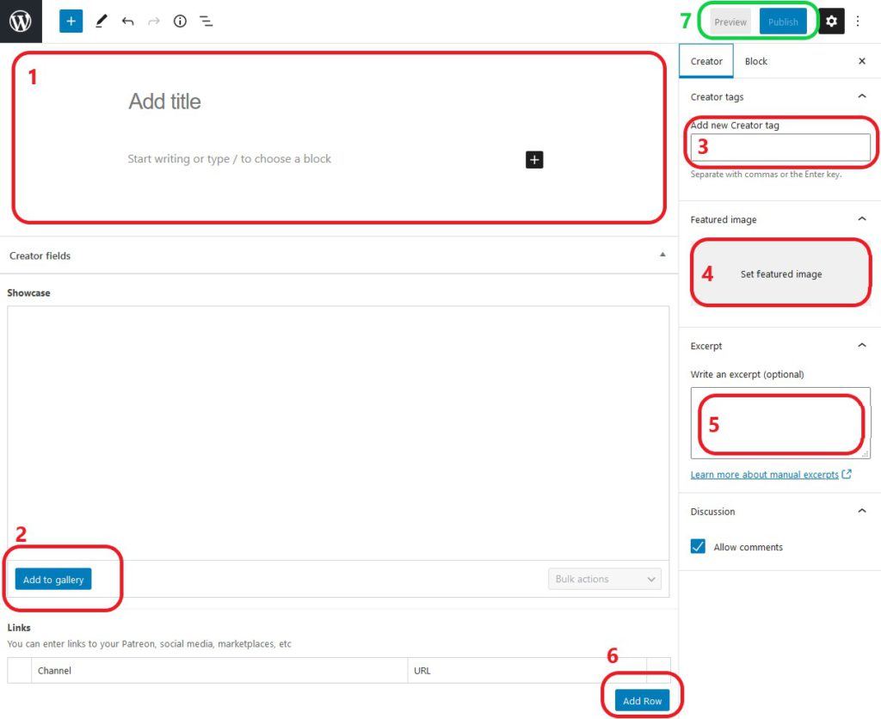Click the Add to gallery button
Screen dimensions: 881x719
coord(52,579)
